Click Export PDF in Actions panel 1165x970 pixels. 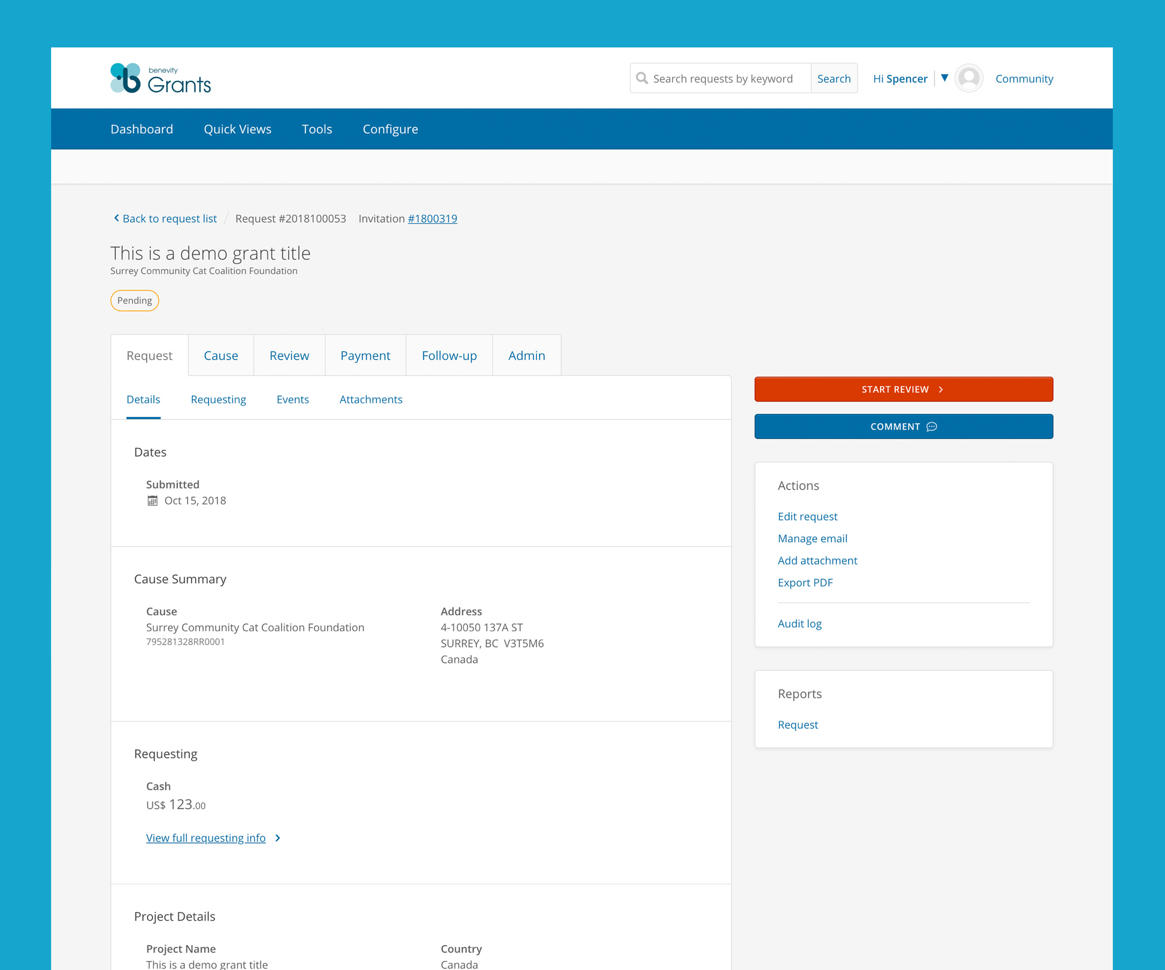pyautogui.click(x=805, y=583)
